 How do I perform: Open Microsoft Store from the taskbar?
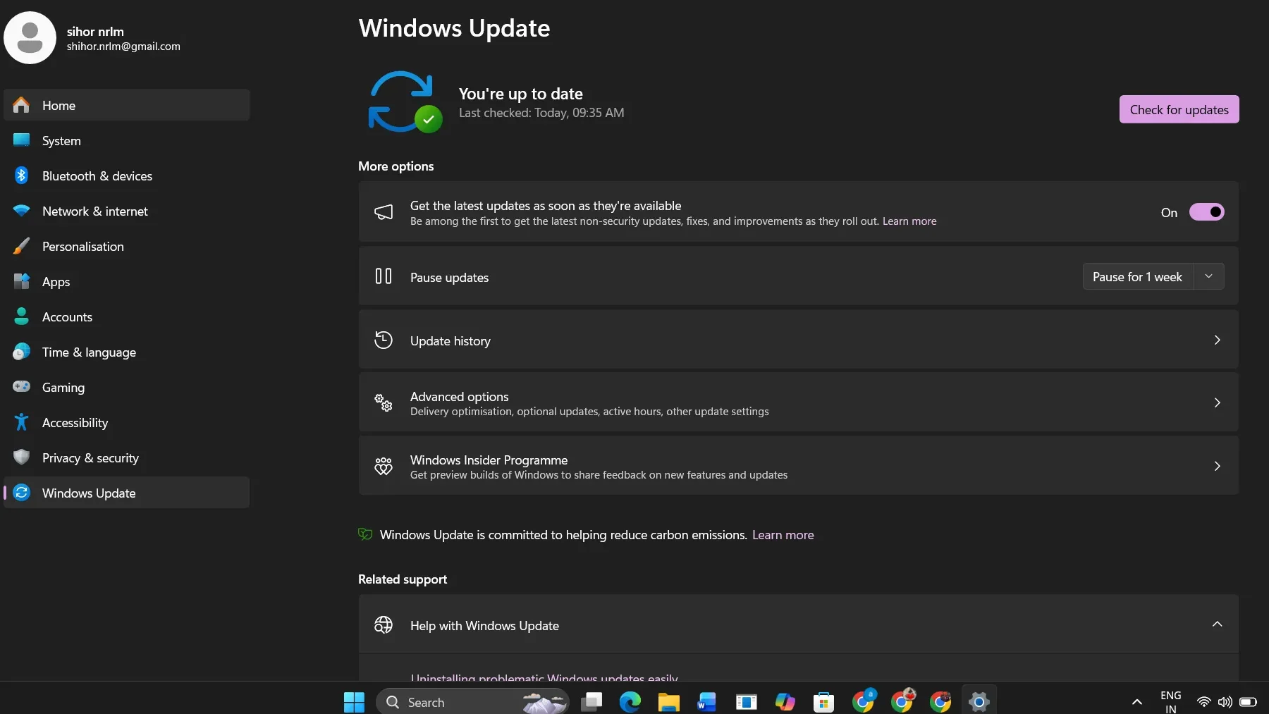pyautogui.click(x=823, y=702)
